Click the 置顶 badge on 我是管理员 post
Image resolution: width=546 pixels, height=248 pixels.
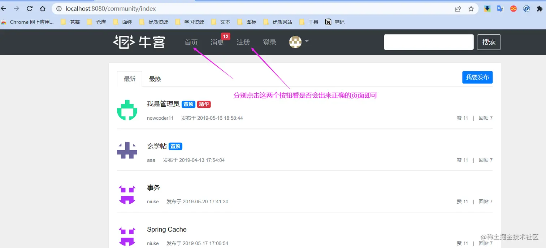(188, 105)
